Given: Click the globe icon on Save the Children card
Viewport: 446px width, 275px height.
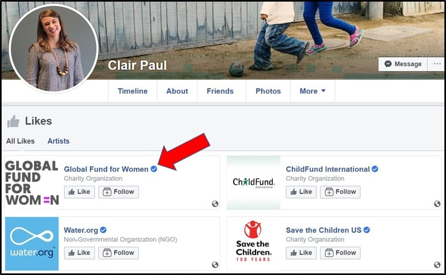Looking at the screenshot, I should [x=437, y=265].
